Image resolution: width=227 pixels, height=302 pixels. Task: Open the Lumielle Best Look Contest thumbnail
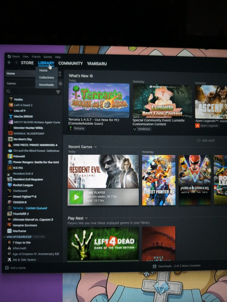162,101
